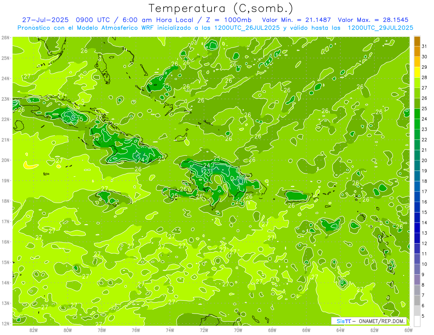Click the 19N latitude axis label

tap(5, 180)
